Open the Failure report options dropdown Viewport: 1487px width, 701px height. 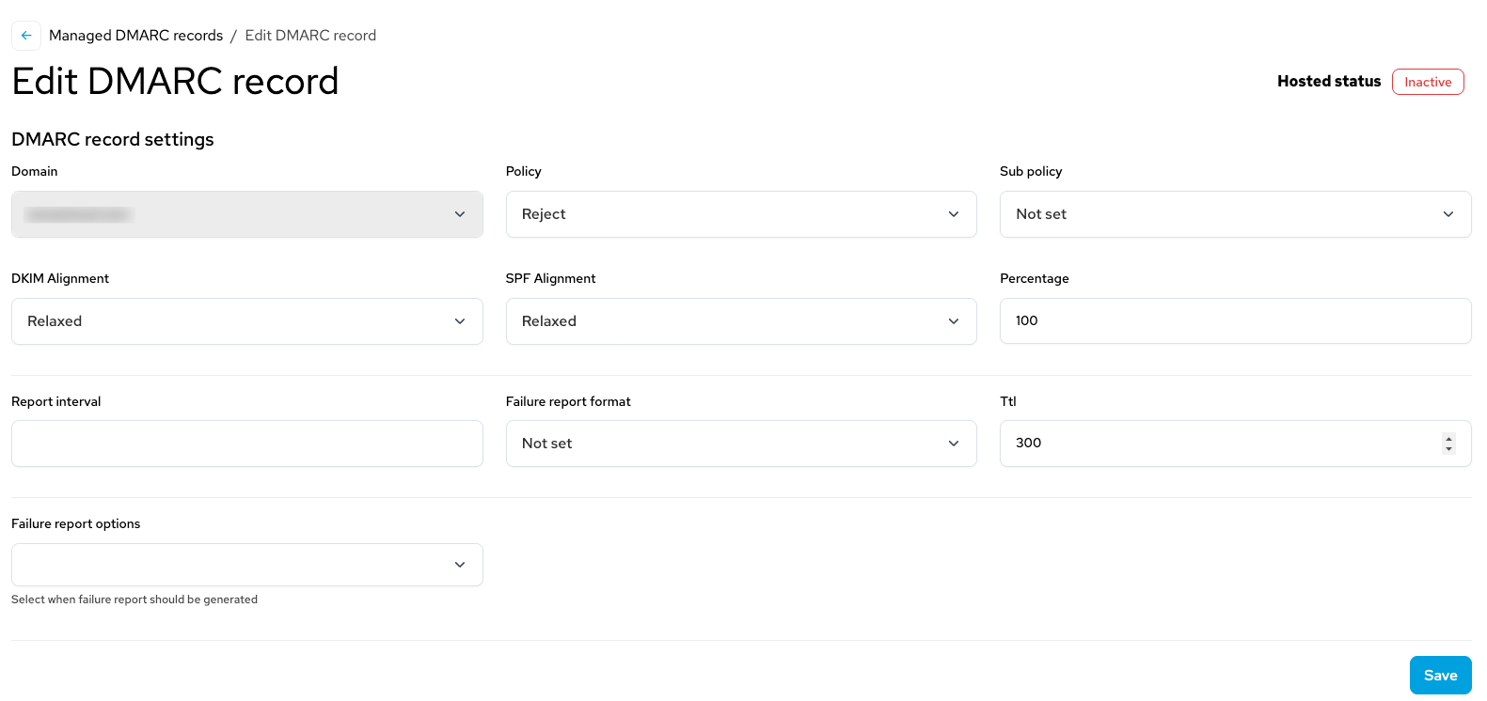tap(247, 565)
